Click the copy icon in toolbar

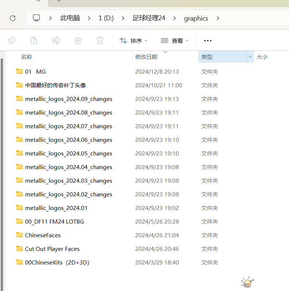click(12, 41)
